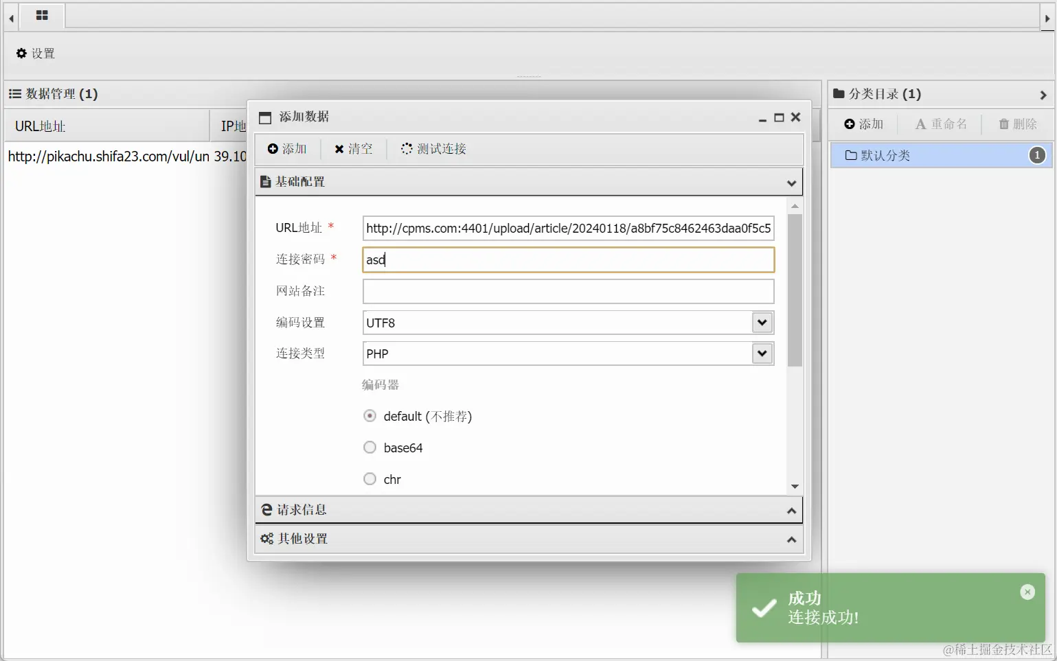Click the right tab scroll arrow
Image resolution: width=1057 pixels, height=661 pixels.
pyautogui.click(x=1047, y=19)
